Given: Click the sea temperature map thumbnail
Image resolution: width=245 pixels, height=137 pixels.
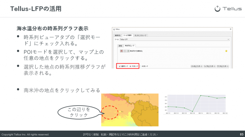Looking at the screenshot, I should [130, 110].
